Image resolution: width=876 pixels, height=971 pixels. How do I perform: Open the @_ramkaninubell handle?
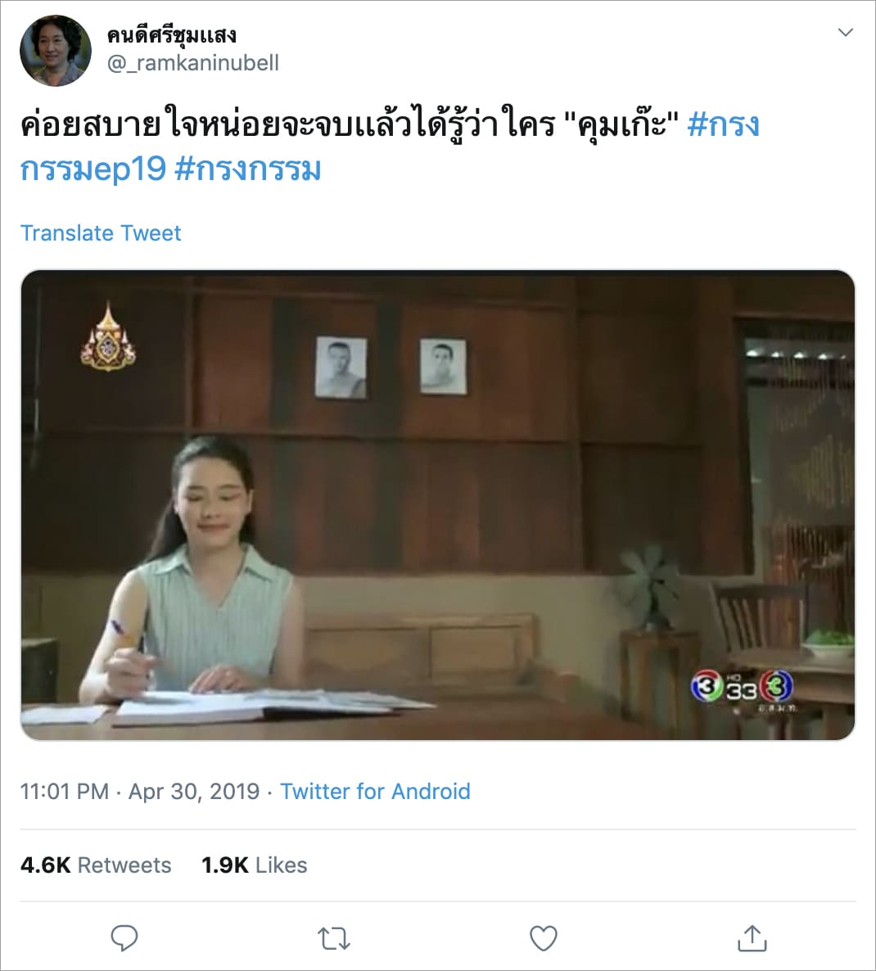193,62
